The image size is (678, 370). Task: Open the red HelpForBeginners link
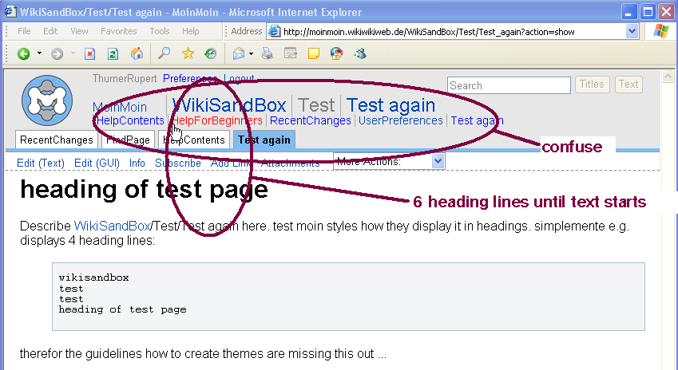(x=217, y=120)
